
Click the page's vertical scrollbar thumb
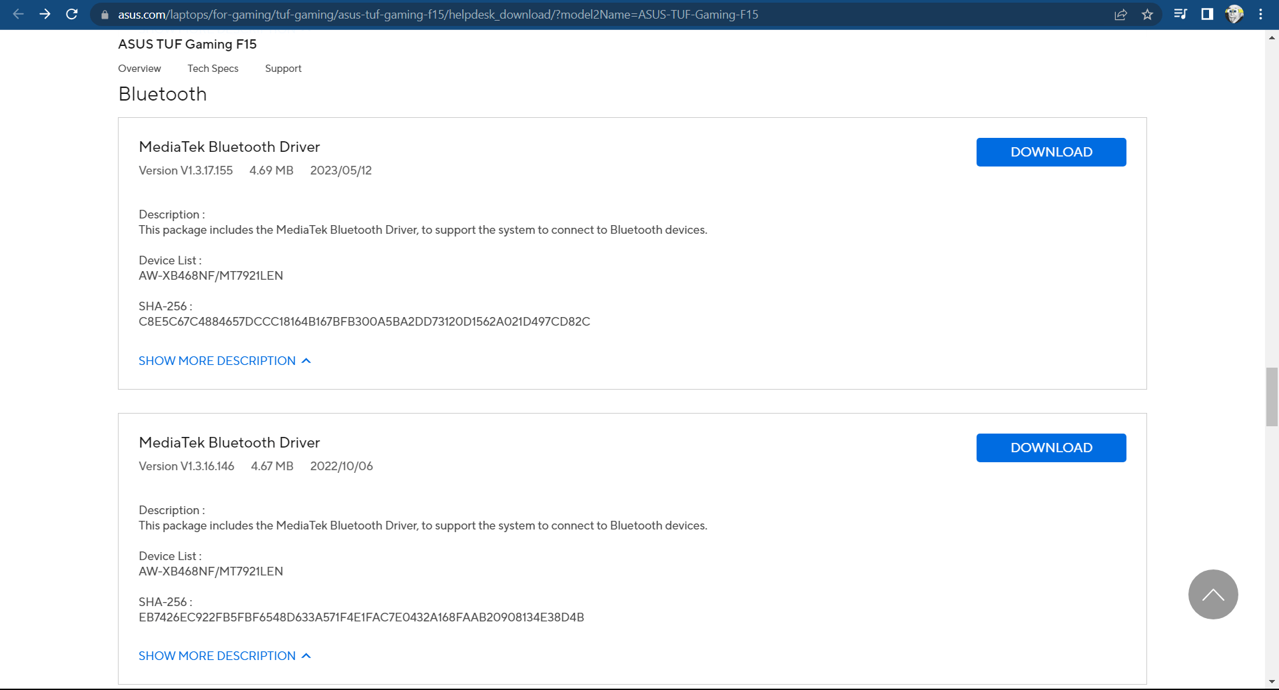pyautogui.click(x=1272, y=396)
